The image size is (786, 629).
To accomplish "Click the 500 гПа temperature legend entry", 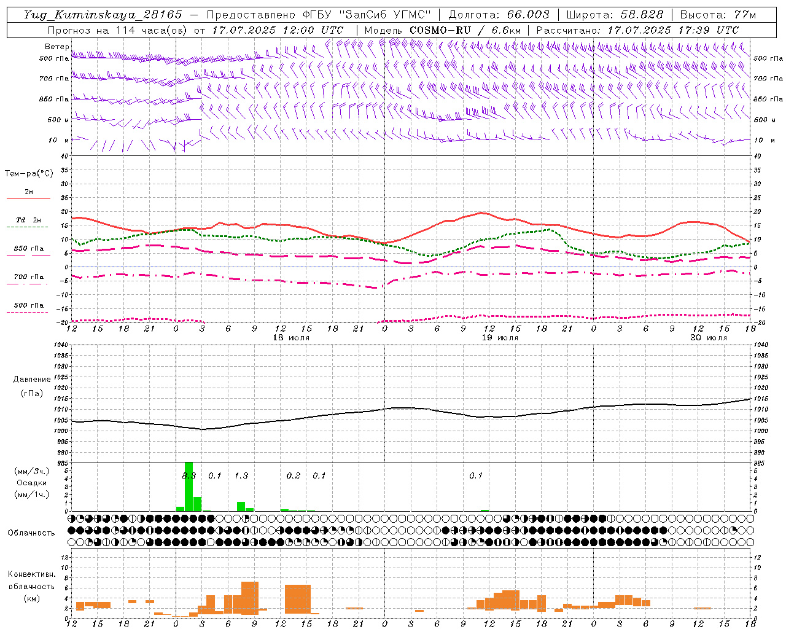I will tap(29, 305).
